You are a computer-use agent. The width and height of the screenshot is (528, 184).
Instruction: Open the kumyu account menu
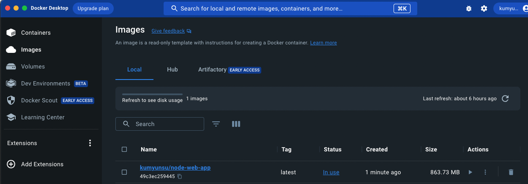(x=510, y=8)
